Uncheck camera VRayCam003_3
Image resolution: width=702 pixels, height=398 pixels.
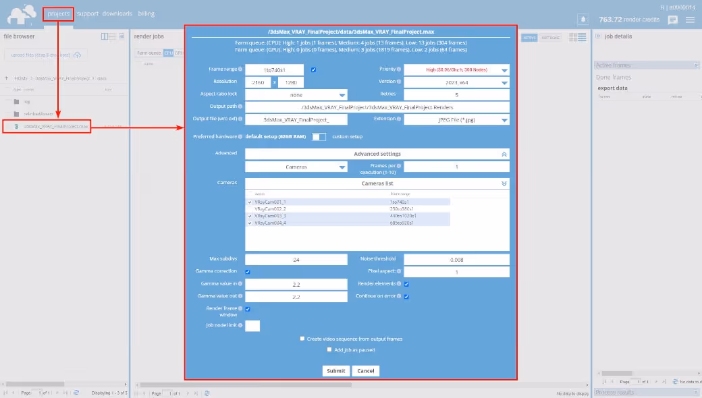pyautogui.click(x=250, y=216)
